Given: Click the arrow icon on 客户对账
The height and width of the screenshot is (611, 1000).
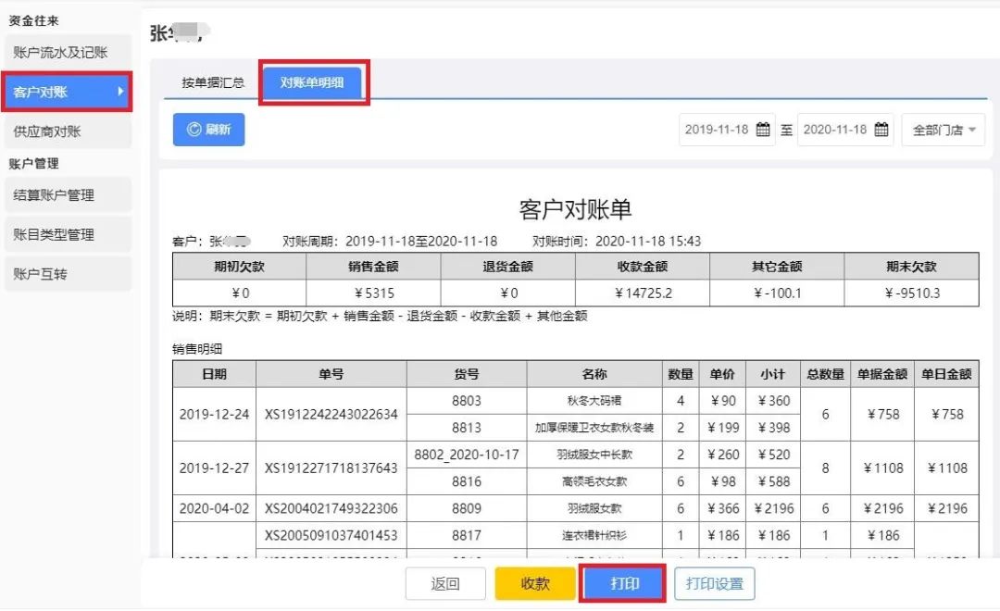Looking at the screenshot, I should (119, 92).
